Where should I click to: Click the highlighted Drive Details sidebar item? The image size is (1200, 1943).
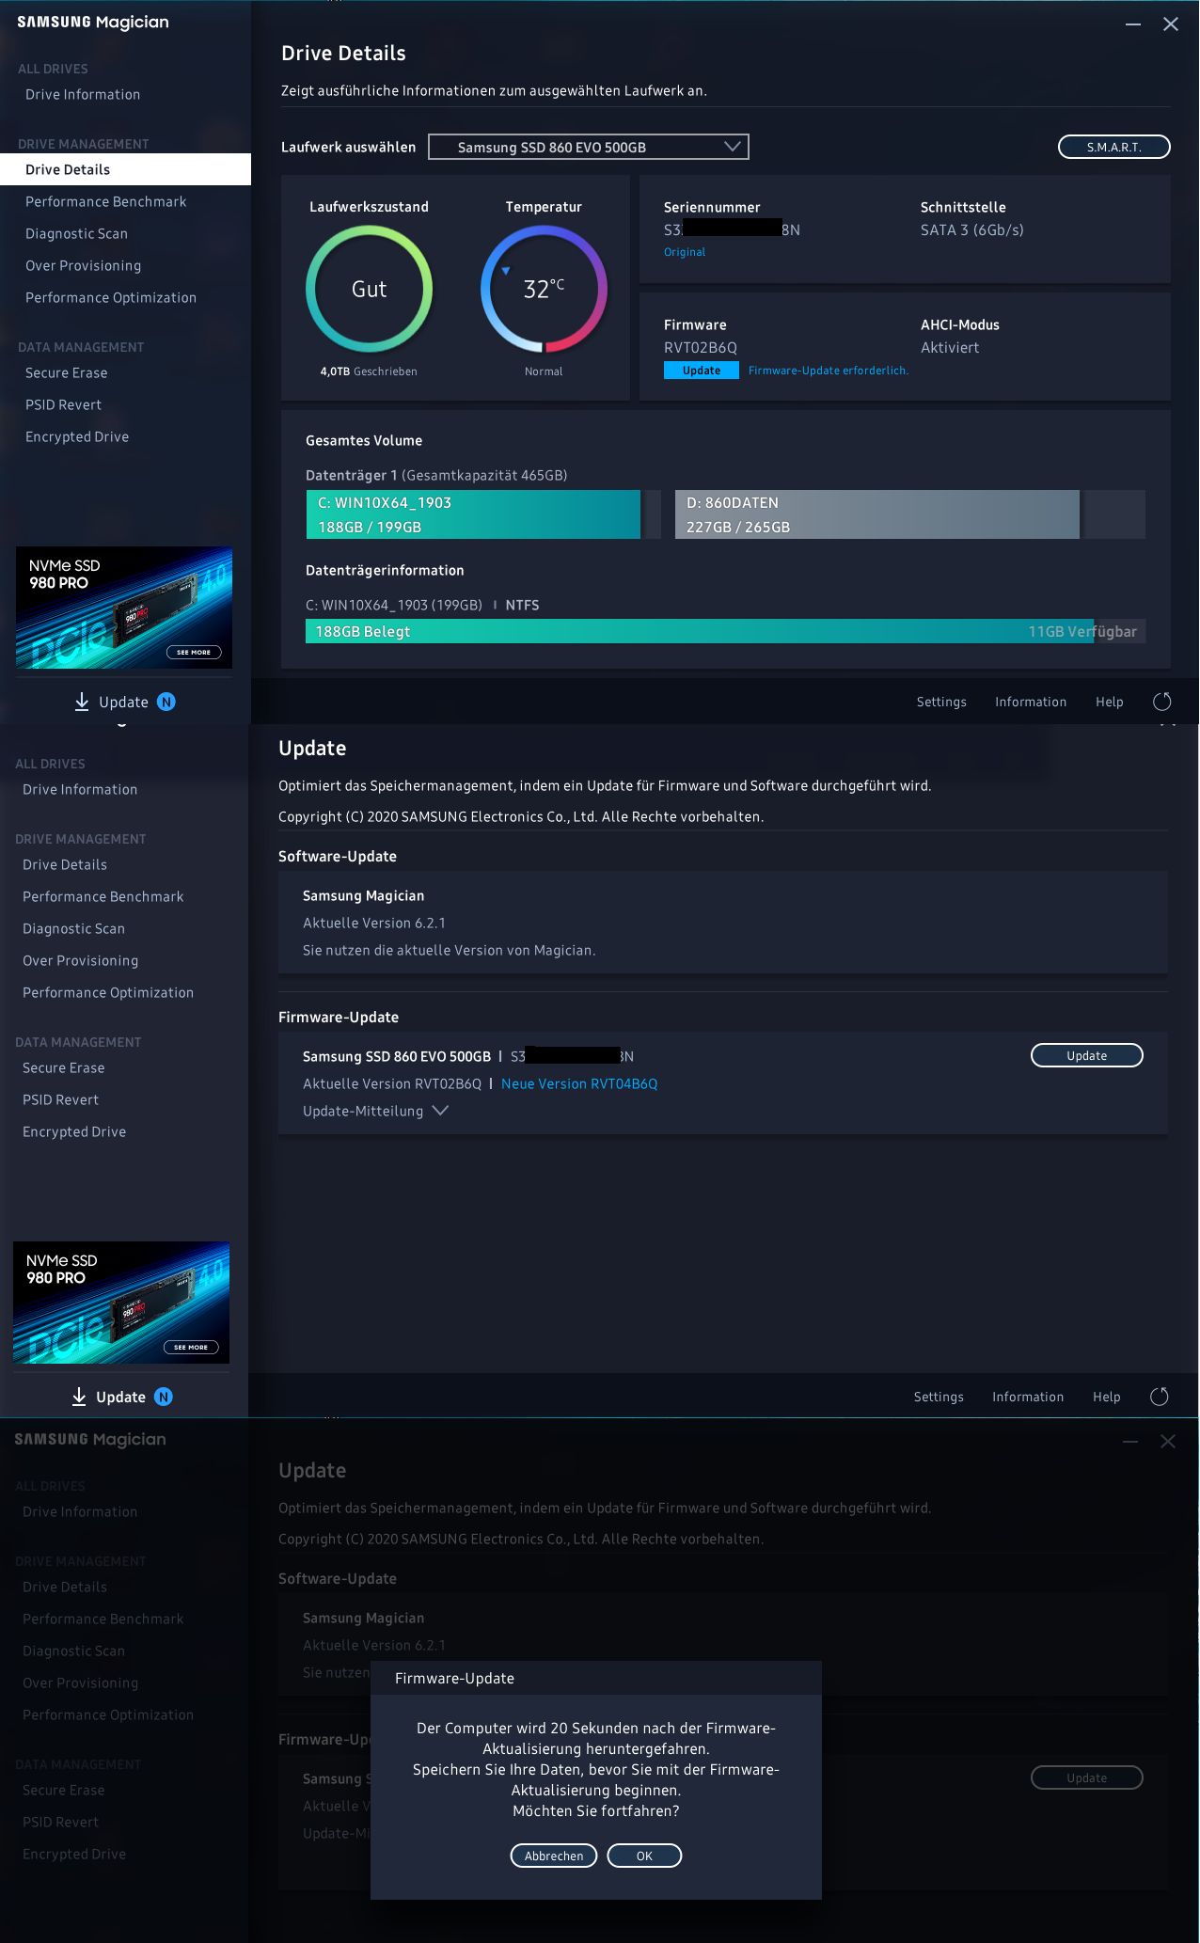click(x=125, y=169)
